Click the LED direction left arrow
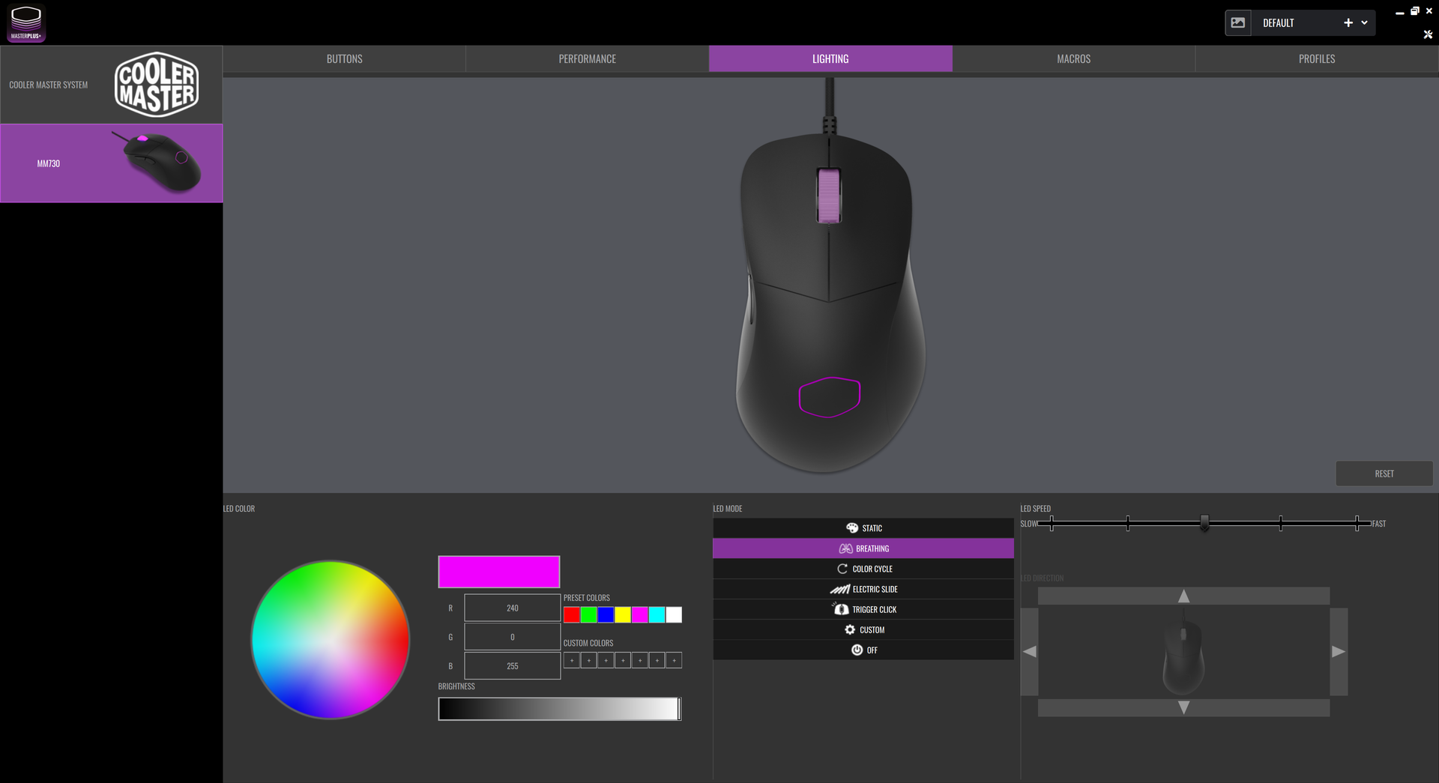The width and height of the screenshot is (1439, 783). 1030,652
